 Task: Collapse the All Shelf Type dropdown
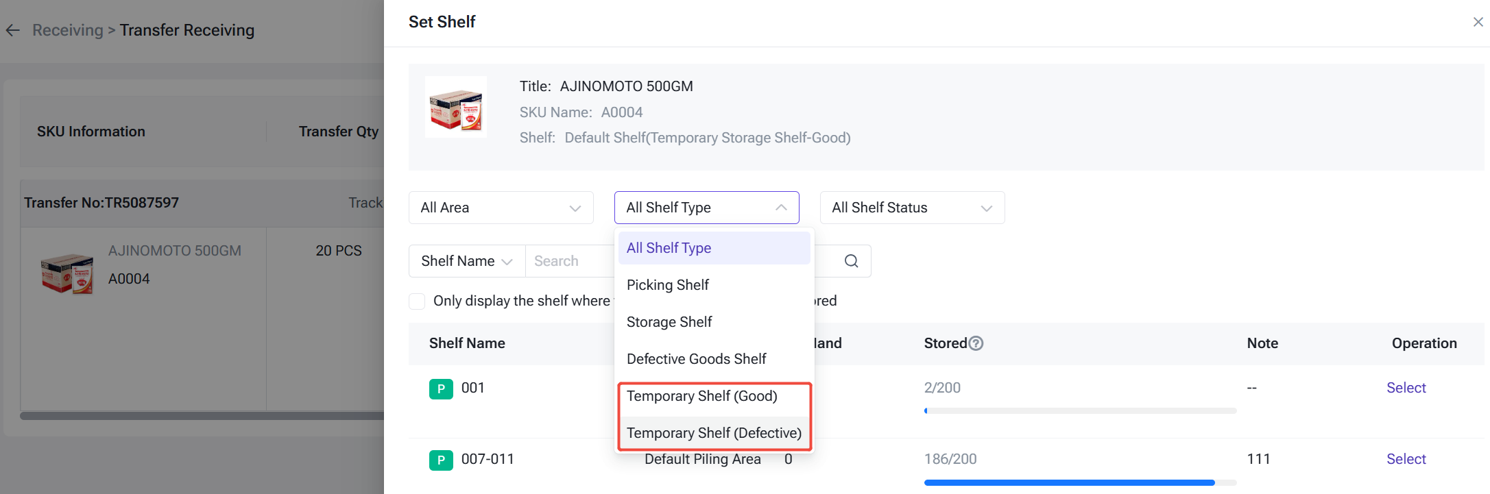coord(707,208)
